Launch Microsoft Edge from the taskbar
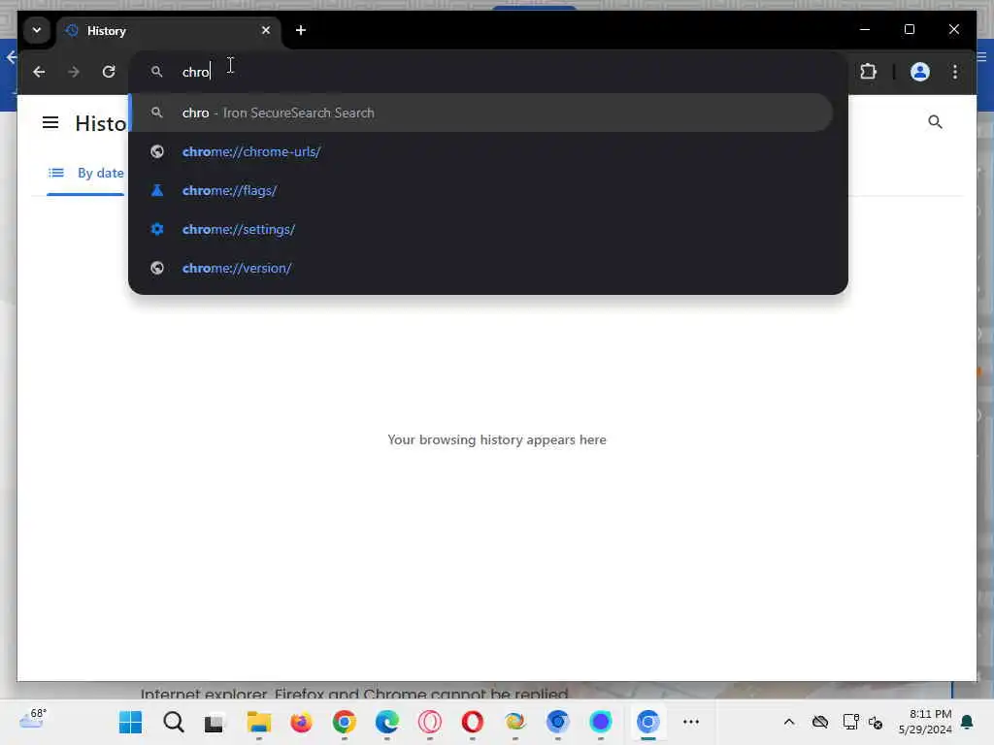Image resolution: width=994 pixels, height=745 pixels. pyautogui.click(x=386, y=722)
